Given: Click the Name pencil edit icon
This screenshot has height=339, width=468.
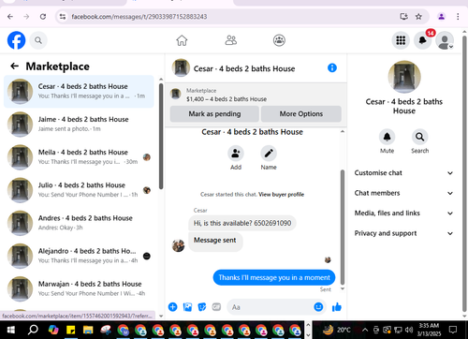Looking at the screenshot, I should (269, 154).
